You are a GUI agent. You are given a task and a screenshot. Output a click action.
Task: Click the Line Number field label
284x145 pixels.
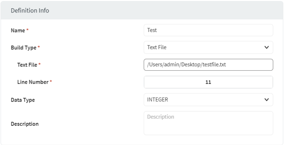pyautogui.click(x=32, y=82)
